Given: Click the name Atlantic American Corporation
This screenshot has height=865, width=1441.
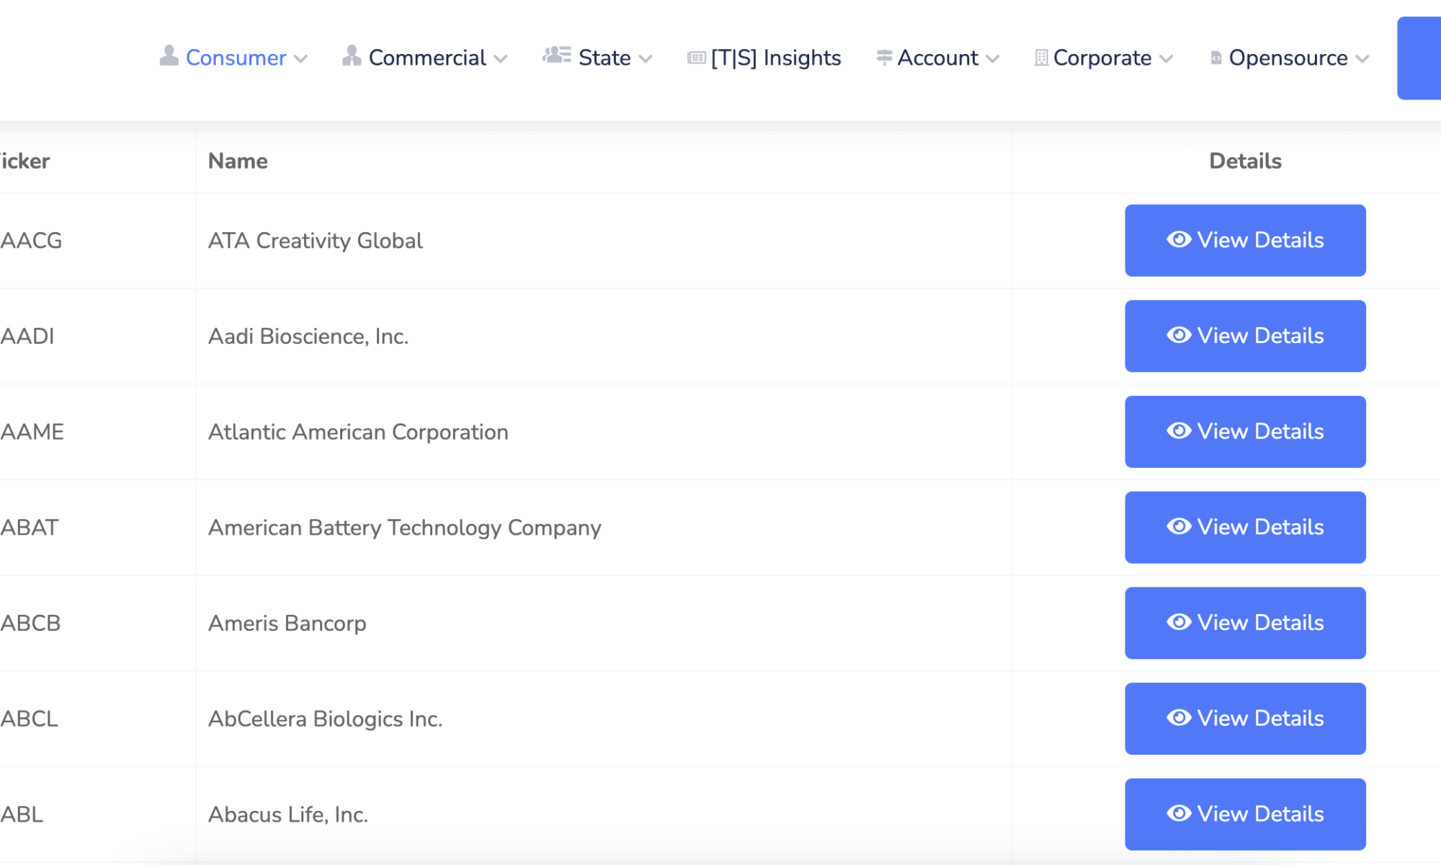Looking at the screenshot, I should 358,432.
